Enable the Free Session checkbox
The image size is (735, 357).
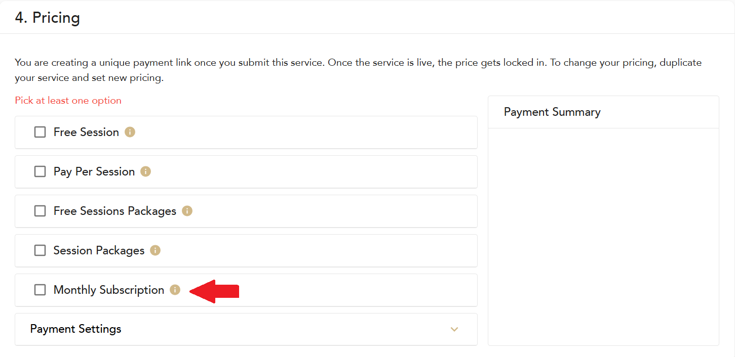tap(40, 132)
